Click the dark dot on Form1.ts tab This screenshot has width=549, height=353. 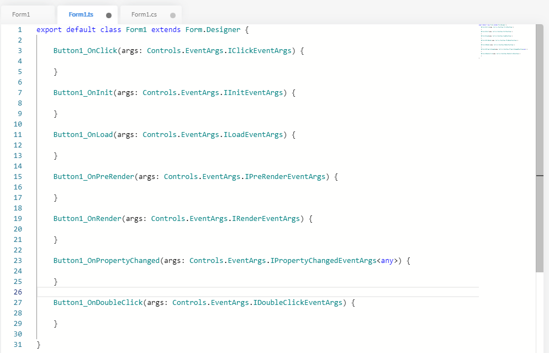point(109,15)
